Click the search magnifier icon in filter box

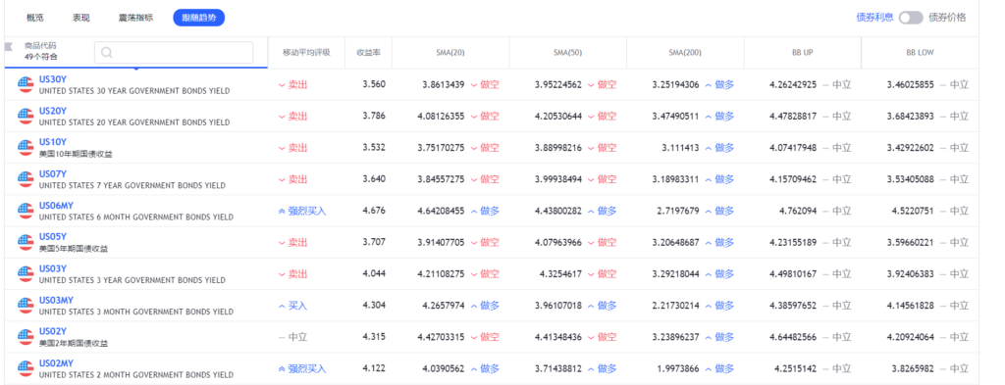pyautogui.click(x=107, y=53)
